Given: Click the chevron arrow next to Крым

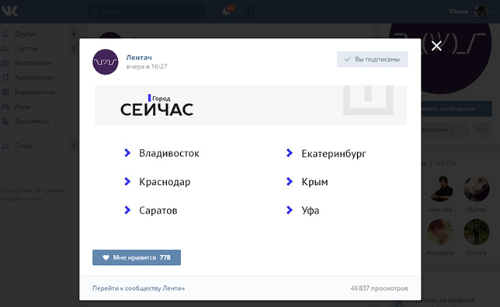Looking at the screenshot, I should [290, 181].
